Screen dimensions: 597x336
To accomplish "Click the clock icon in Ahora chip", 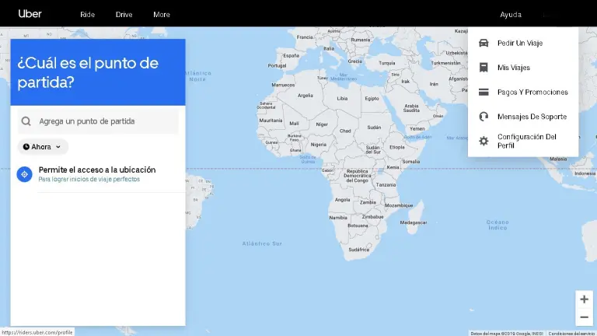I will [x=26, y=146].
